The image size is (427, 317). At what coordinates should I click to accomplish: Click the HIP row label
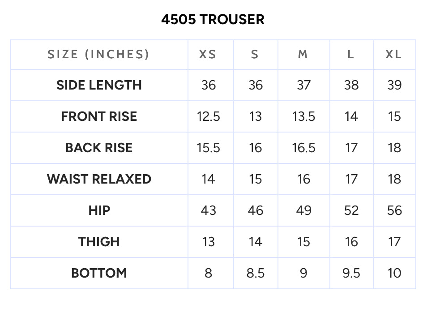tap(99, 210)
